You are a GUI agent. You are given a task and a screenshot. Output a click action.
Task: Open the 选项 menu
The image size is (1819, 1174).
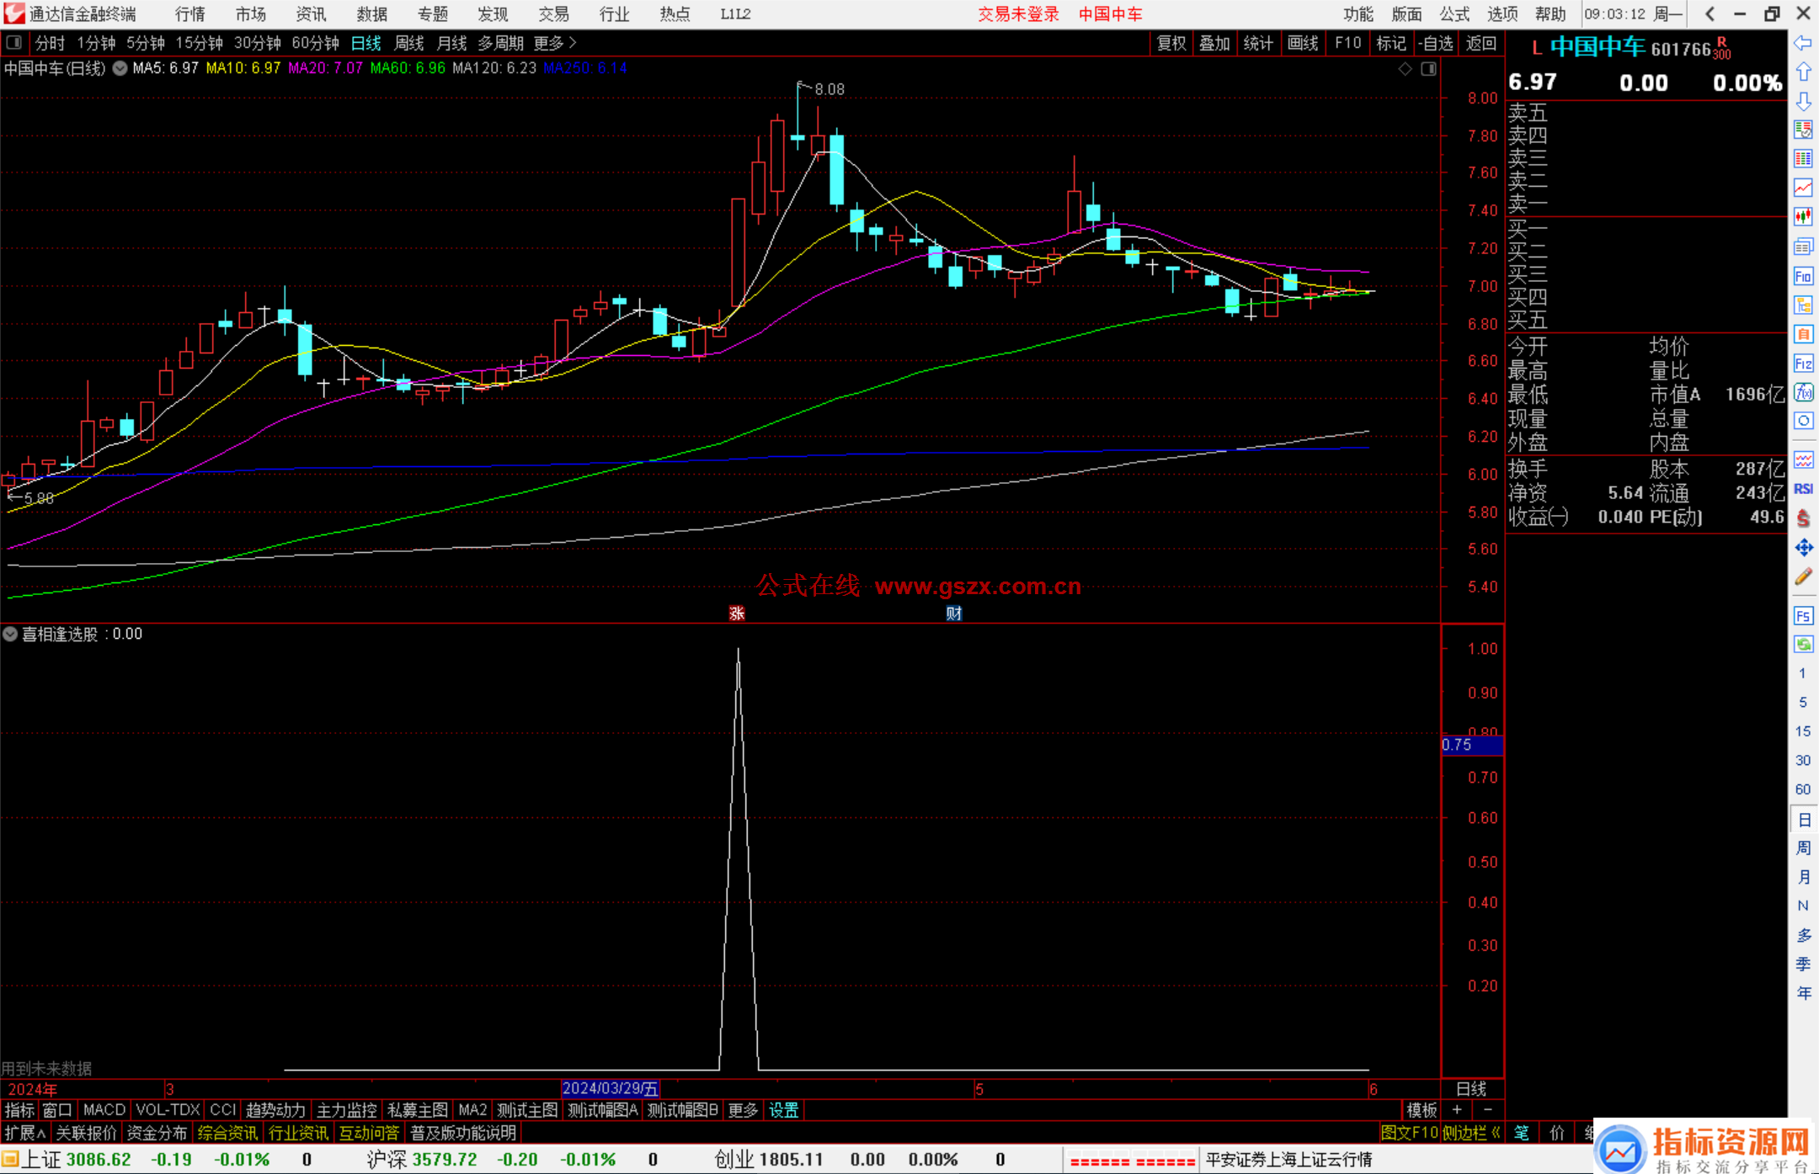(x=1502, y=13)
